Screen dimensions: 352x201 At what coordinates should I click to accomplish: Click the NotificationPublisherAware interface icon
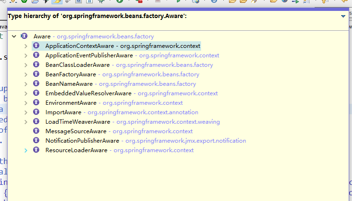click(x=36, y=140)
